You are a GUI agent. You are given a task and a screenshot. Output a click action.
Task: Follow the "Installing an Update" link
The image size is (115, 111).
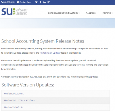click(50, 53)
